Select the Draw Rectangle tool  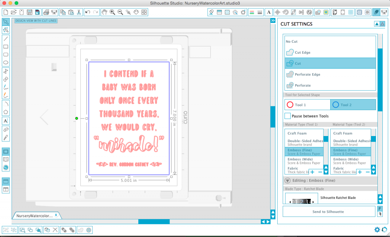pos(6,46)
